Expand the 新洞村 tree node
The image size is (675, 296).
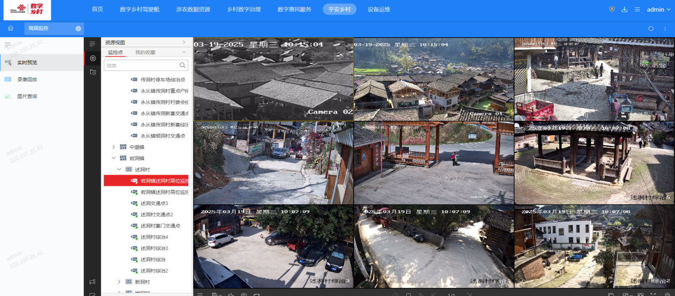tap(119, 282)
